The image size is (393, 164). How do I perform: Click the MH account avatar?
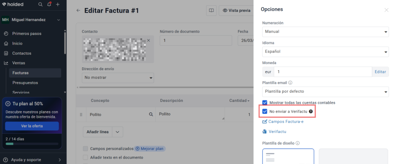pyautogui.click(x=5, y=20)
